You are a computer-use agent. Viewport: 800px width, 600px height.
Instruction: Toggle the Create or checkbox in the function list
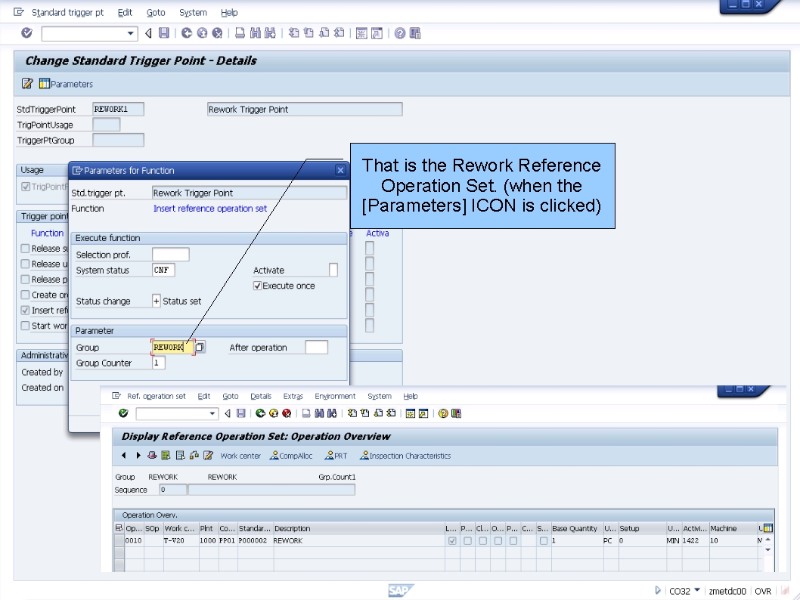pos(25,295)
